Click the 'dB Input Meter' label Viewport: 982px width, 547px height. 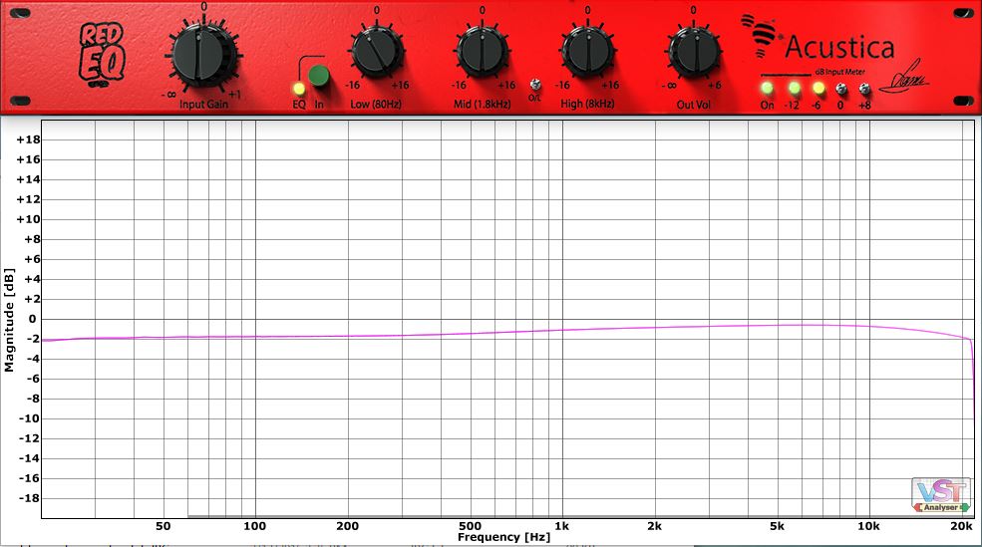click(x=839, y=72)
